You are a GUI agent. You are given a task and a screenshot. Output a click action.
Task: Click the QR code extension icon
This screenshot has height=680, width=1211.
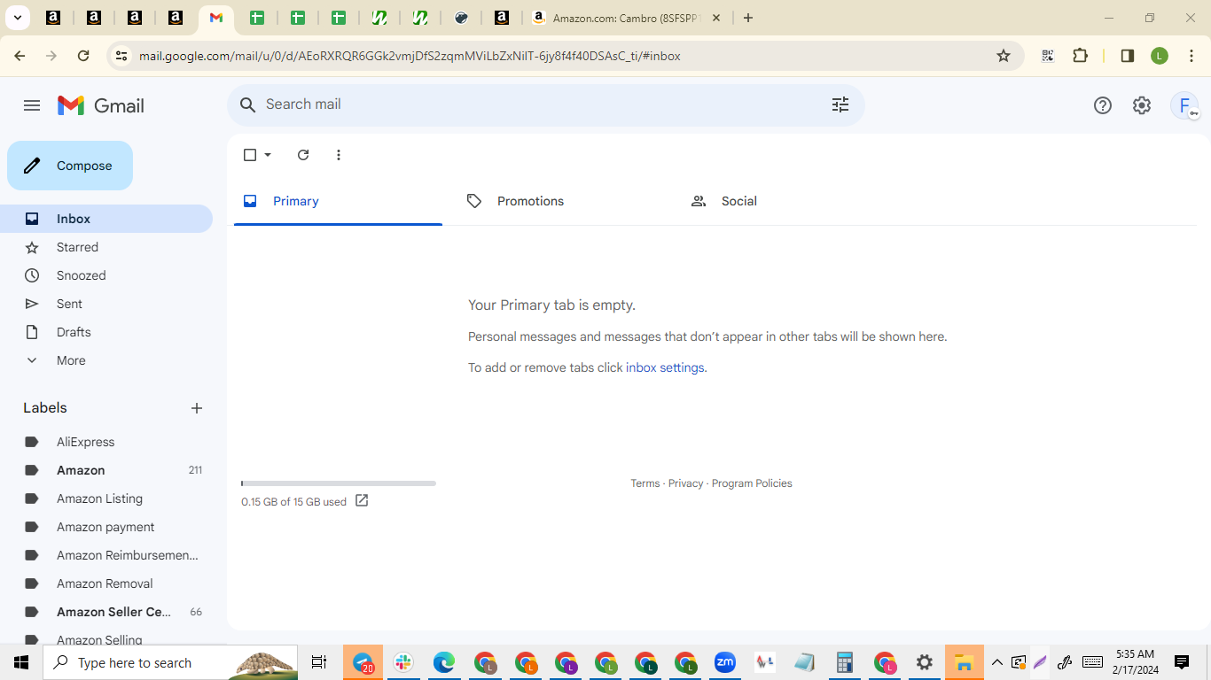(1048, 56)
